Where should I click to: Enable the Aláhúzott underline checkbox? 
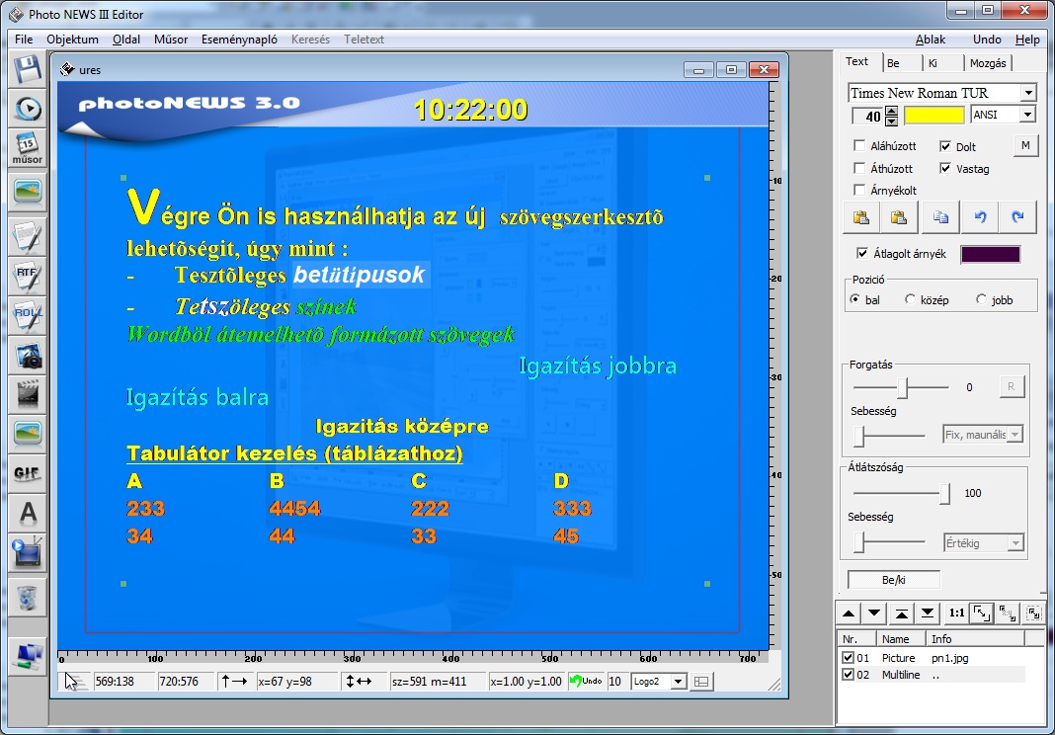click(x=859, y=146)
